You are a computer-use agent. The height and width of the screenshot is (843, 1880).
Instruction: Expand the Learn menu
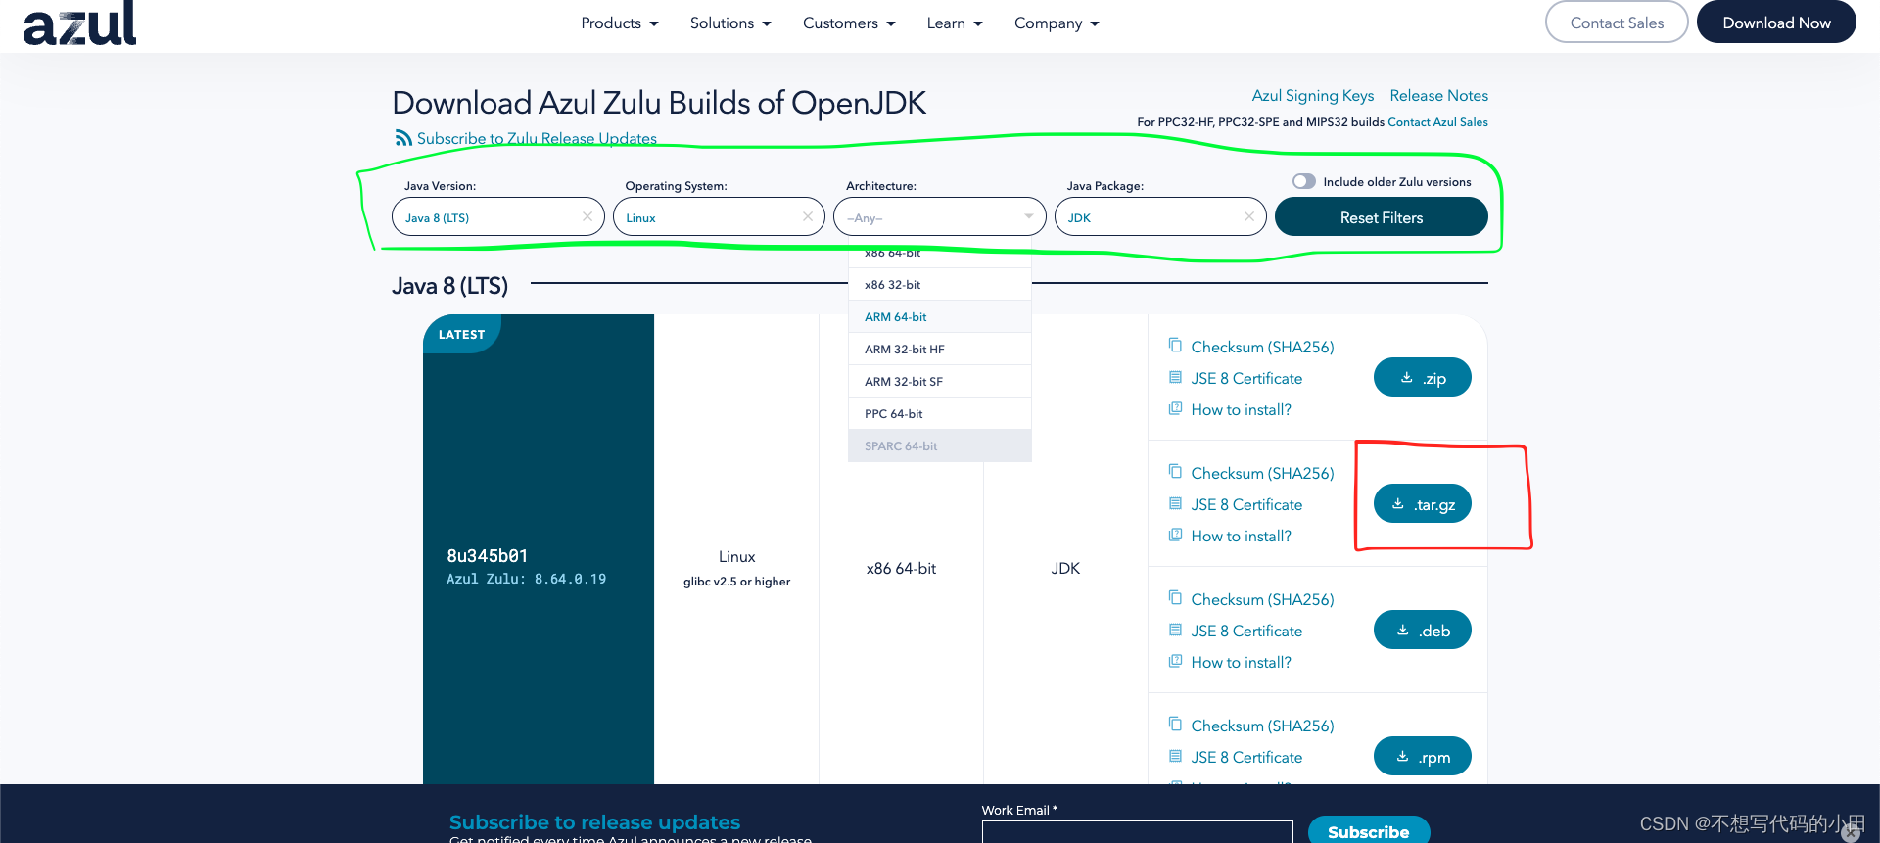(955, 23)
